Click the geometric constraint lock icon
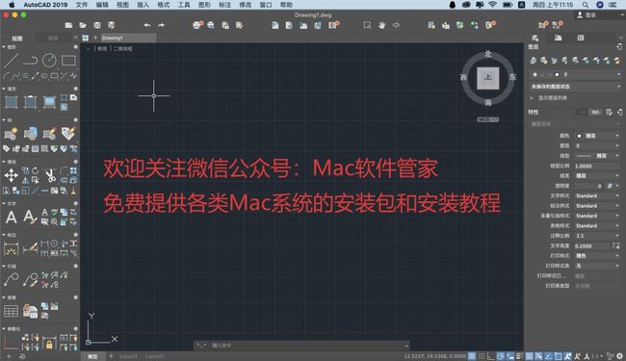The image size is (626, 361). pyautogui.click(x=49, y=343)
